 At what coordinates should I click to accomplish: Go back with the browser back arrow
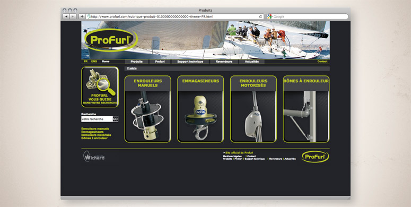pyautogui.click(x=66, y=16)
